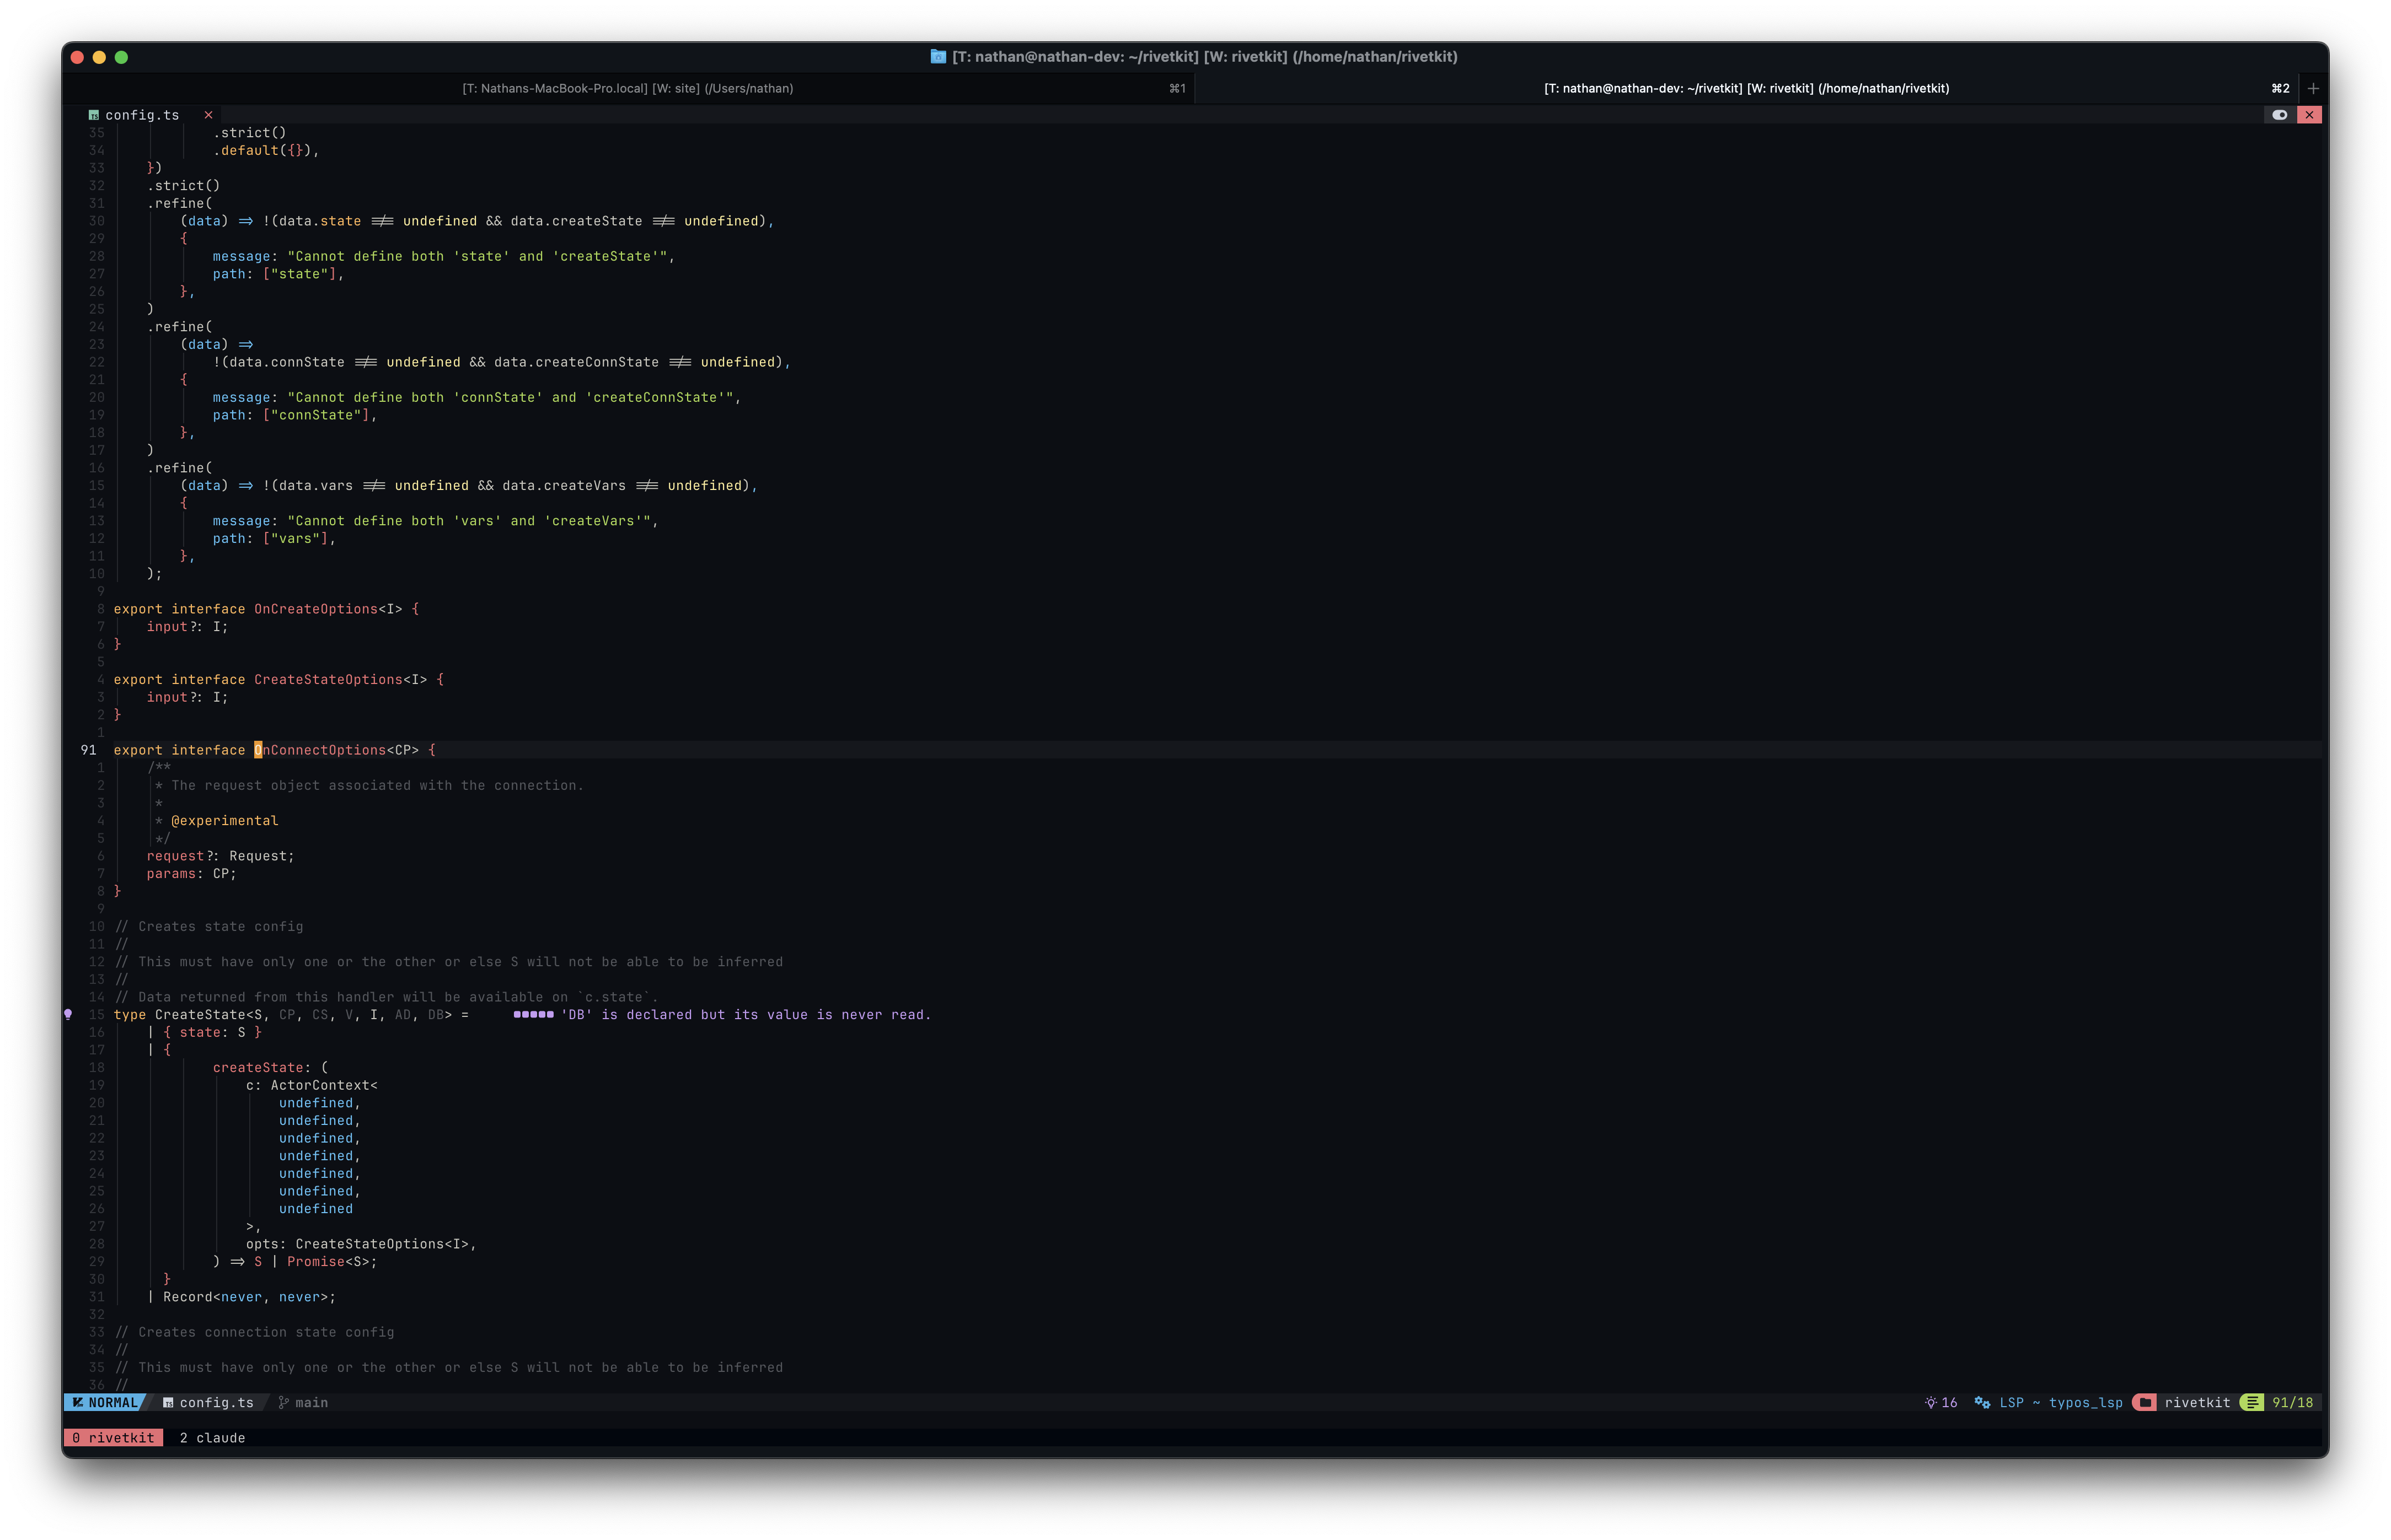Click the LSP gears icon

[x=1981, y=1403]
